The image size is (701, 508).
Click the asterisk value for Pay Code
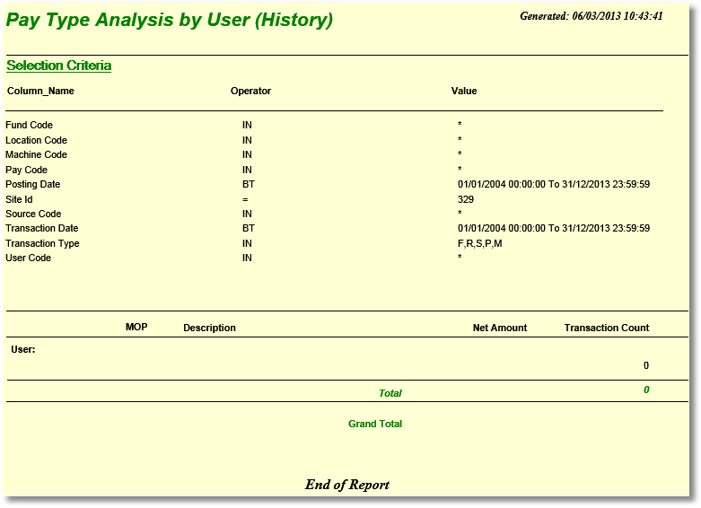[460, 168]
